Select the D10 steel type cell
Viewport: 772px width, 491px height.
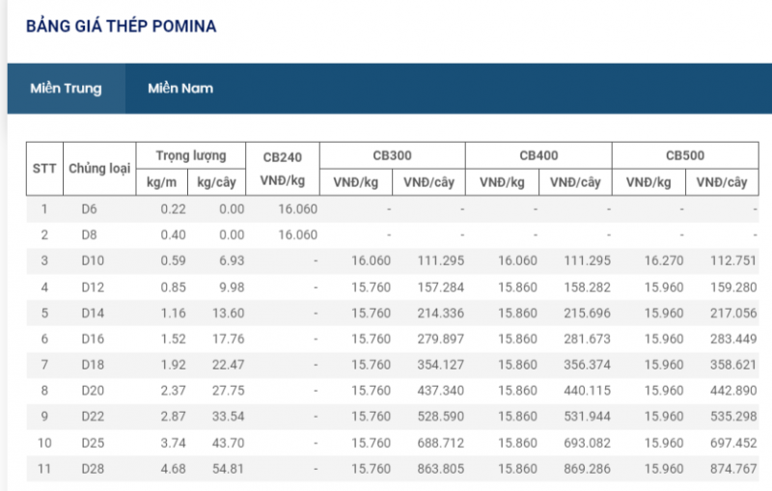coord(92,260)
